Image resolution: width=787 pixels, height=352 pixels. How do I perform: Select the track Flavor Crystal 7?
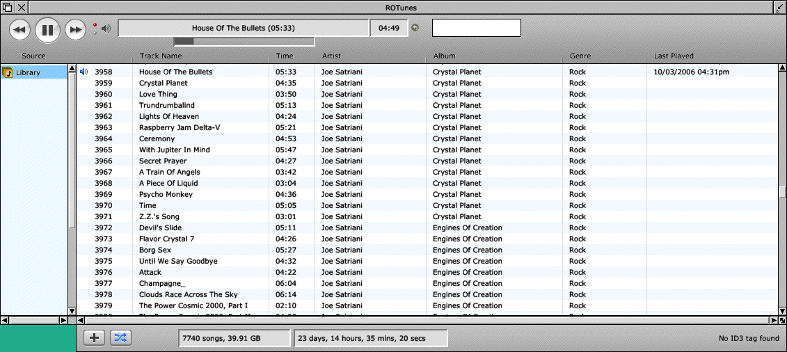(166, 239)
